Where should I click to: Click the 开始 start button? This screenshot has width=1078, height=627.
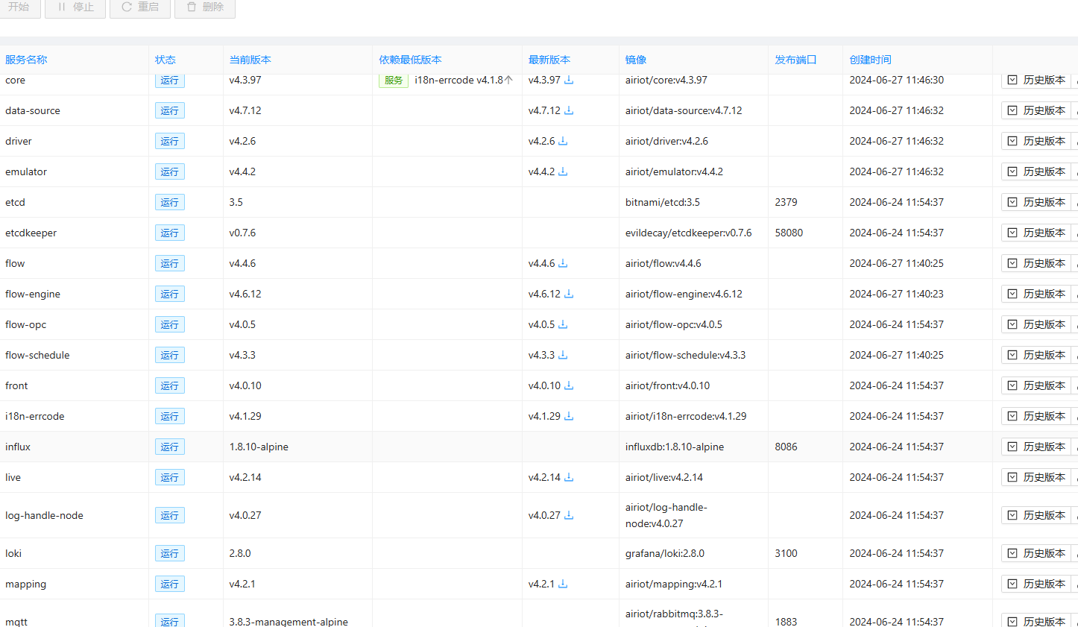coord(19,7)
